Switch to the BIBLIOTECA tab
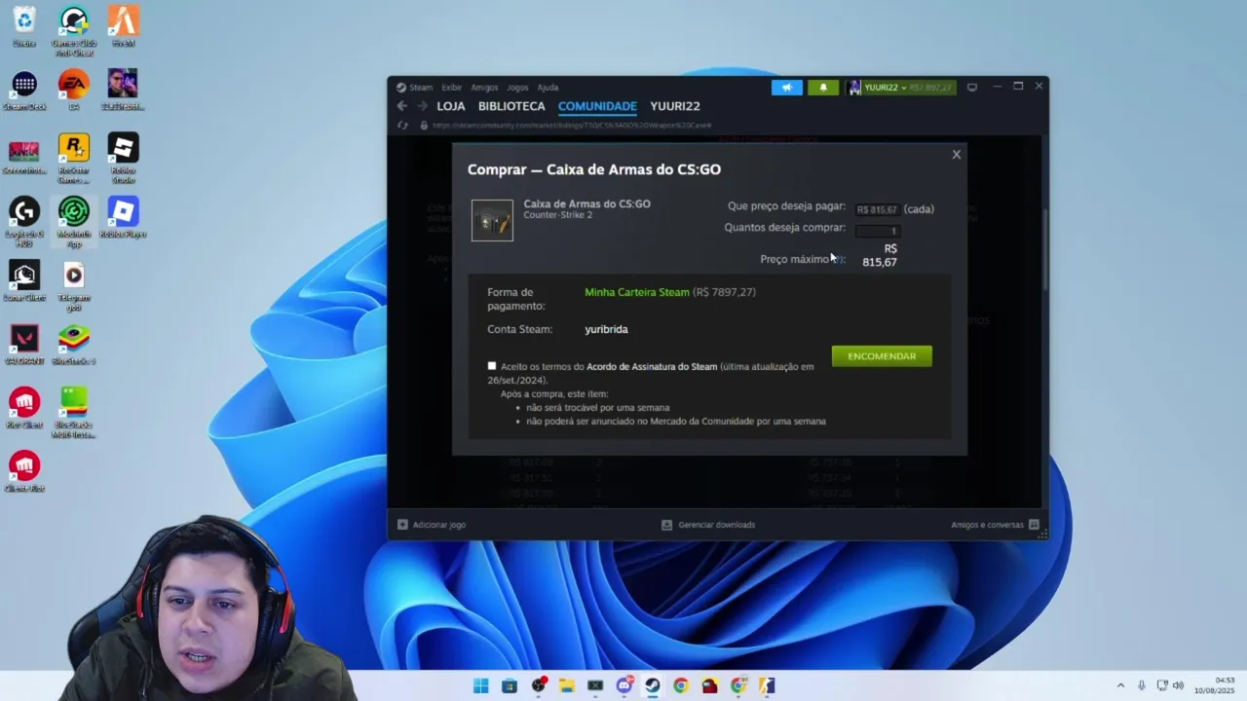This screenshot has width=1247, height=701. pyautogui.click(x=511, y=106)
